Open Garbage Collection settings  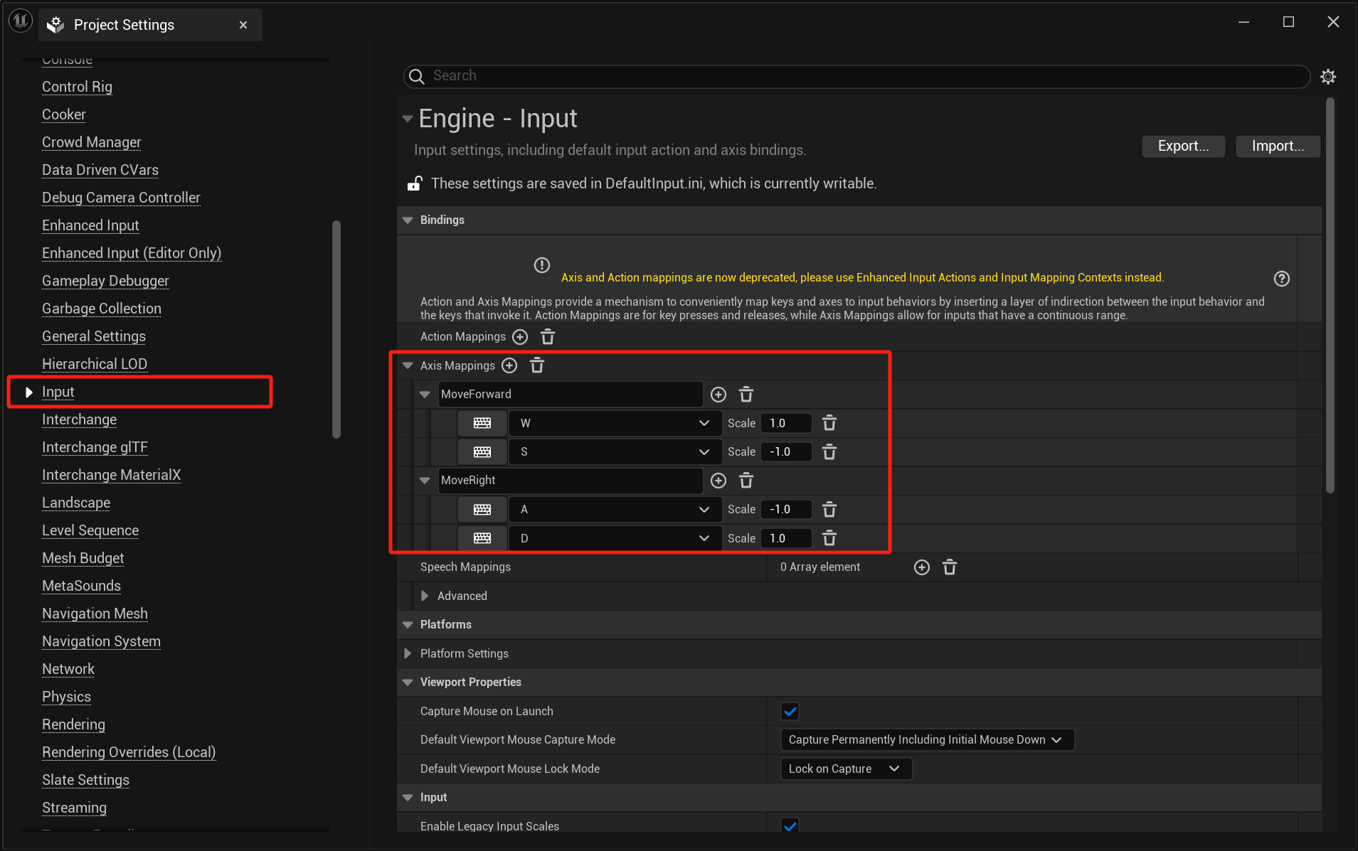pos(102,309)
